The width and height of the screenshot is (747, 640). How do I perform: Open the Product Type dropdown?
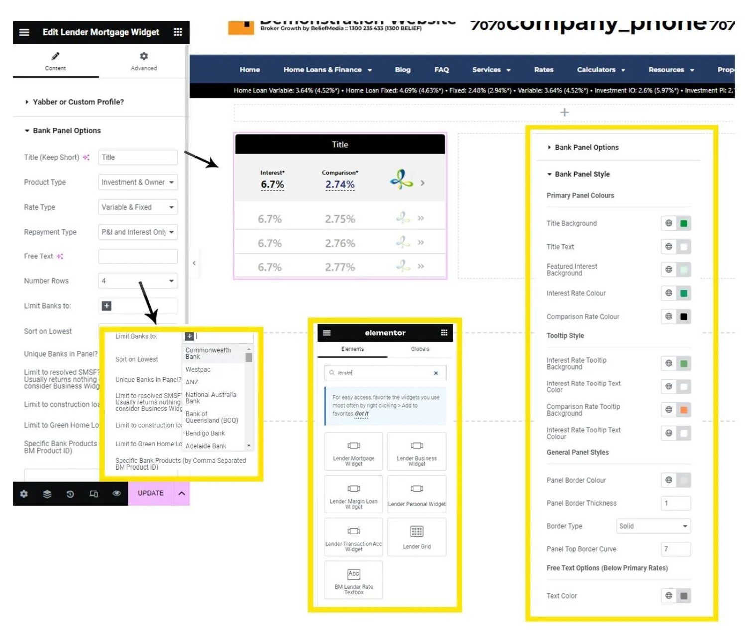[x=138, y=182]
